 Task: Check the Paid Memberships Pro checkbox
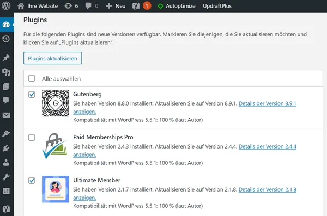pyautogui.click(x=32, y=138)
